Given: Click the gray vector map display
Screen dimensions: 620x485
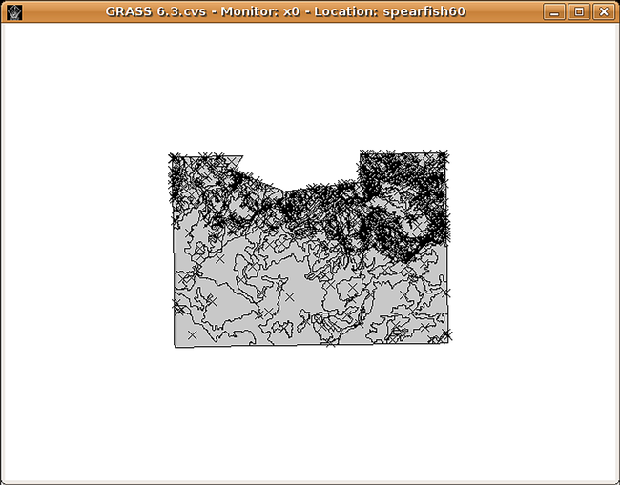Looking at the screenshot, I should pos(310,249).
